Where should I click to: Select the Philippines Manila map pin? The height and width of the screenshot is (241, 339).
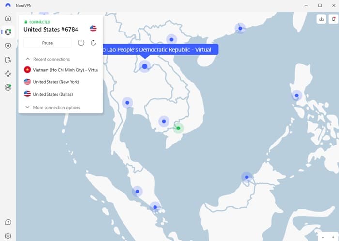pos(296,96)
